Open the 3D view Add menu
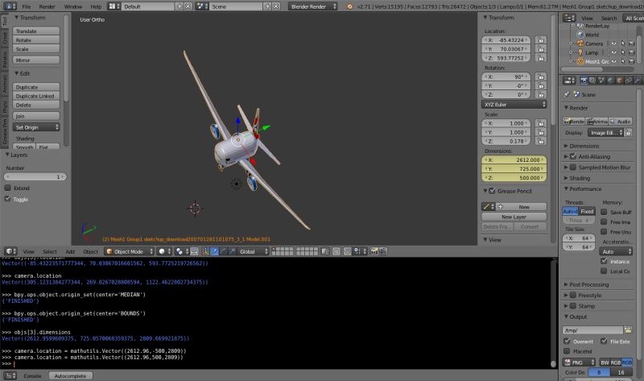 point(70,251)
